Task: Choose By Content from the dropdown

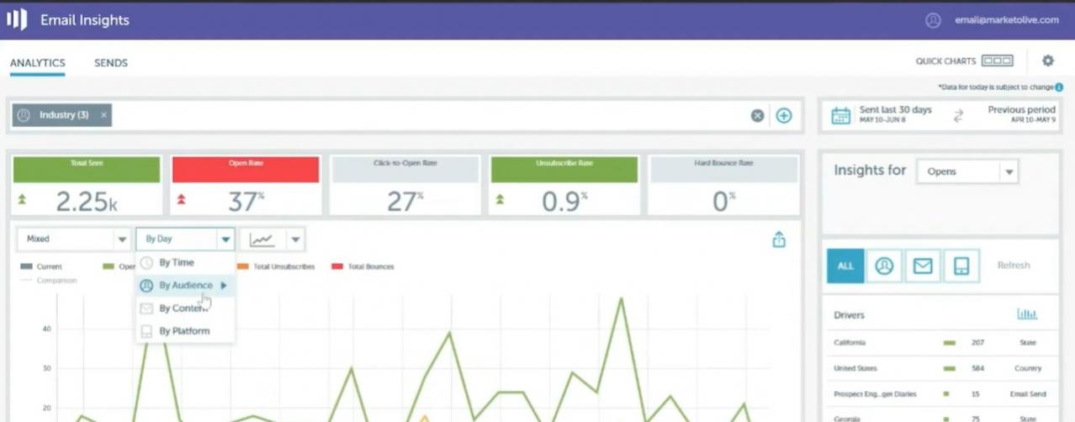Action: coord(185,308)
